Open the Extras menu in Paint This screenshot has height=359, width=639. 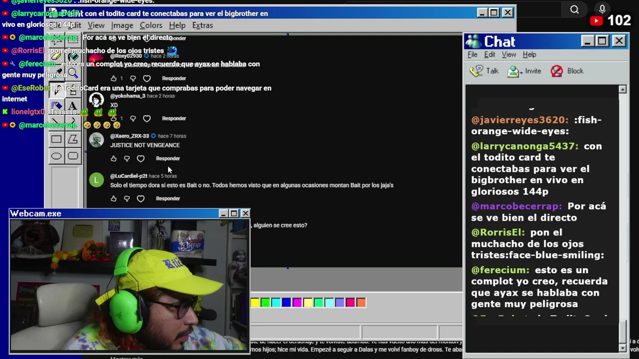(x=202, y=25)
